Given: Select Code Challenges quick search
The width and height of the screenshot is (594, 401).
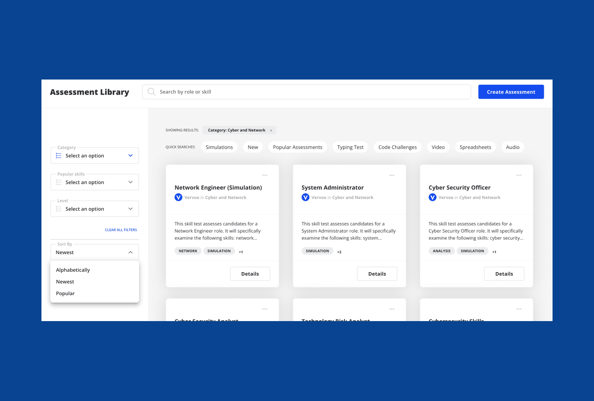Looking at the screenshot, I should pyautogui.click(x=398, y=147).
